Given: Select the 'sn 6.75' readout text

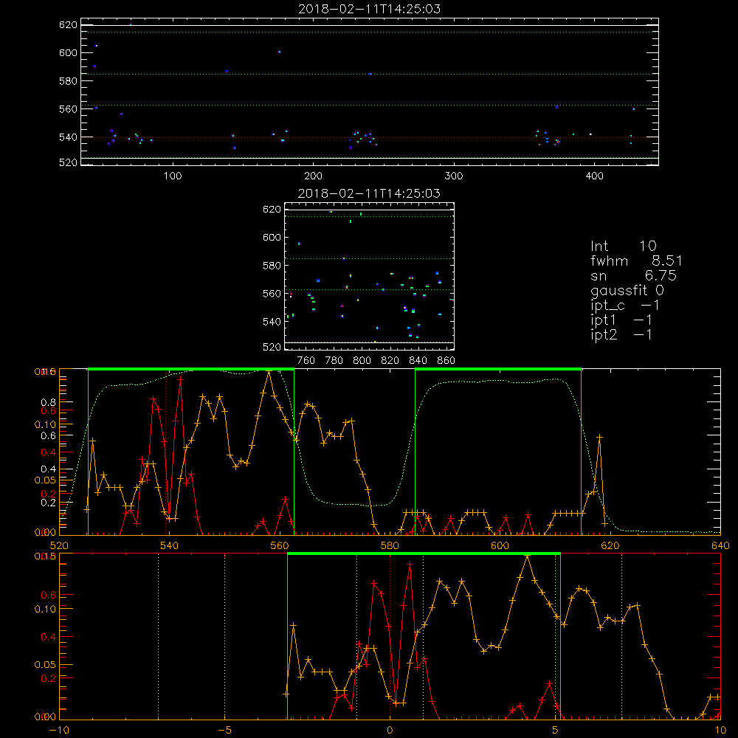Looking at the screenshot, I should pos(633,276).
